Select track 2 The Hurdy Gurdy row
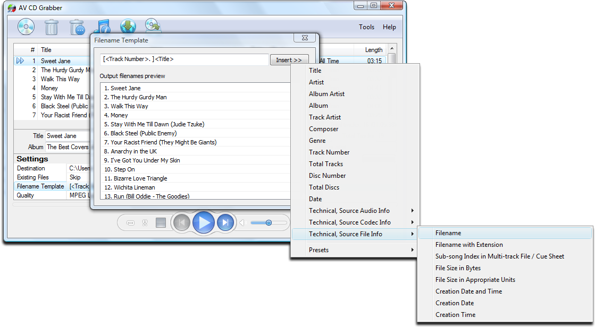The image size is (595, 327). tap(52, 70)
